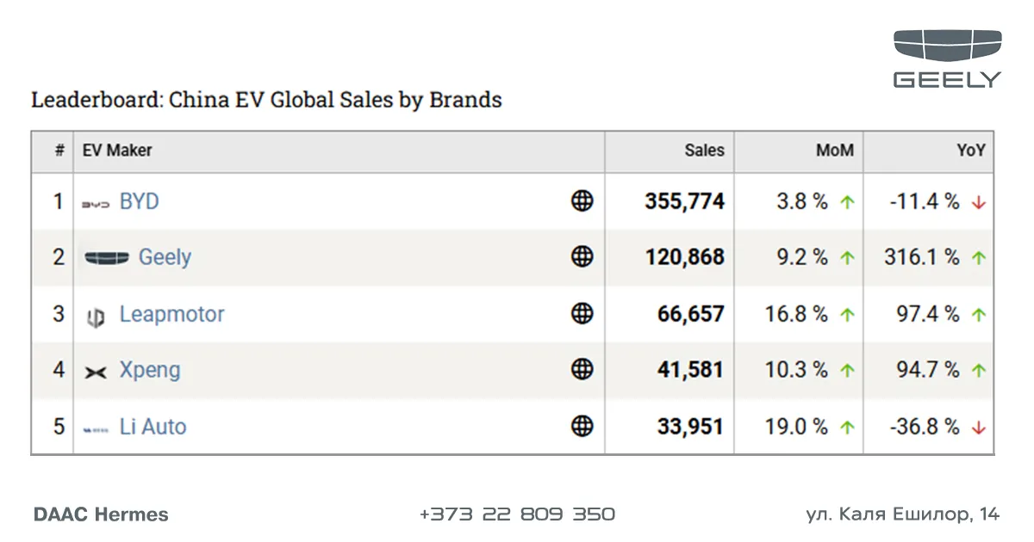This screenshot has height=542, width=1034.
Task: Click the globe icon in Geely row
Action: pyautogui.click(x=582, y=257)
